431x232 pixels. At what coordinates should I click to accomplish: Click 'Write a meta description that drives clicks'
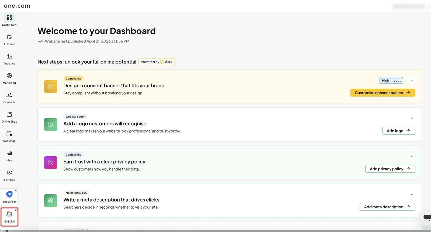point(111,200)
